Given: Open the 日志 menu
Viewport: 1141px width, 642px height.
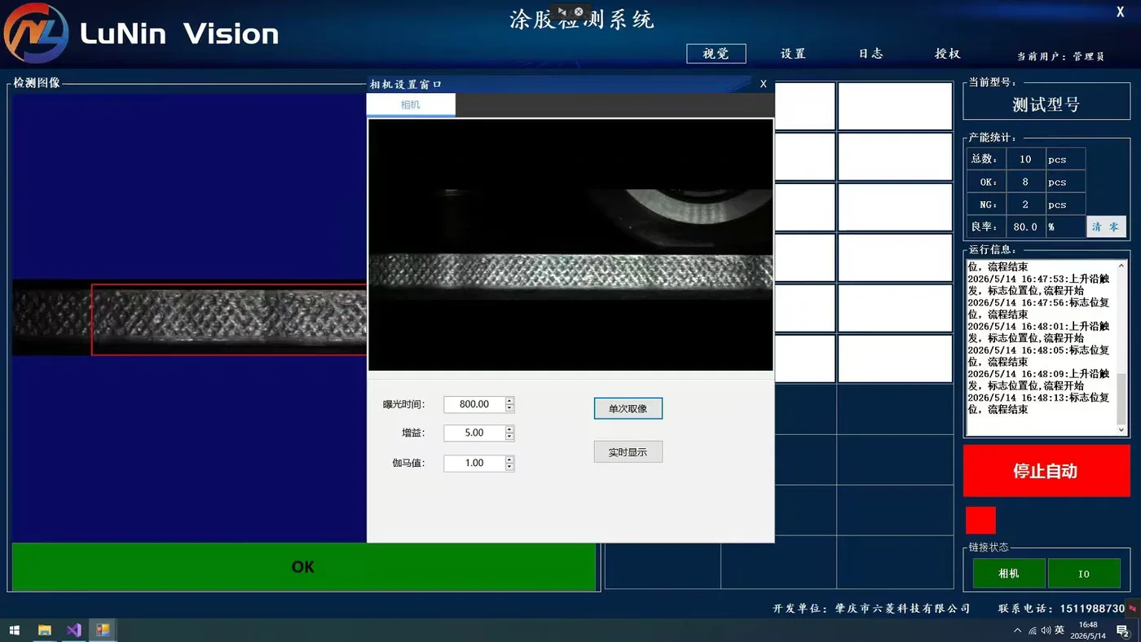Looking at the screenshot, I should 870,54.
